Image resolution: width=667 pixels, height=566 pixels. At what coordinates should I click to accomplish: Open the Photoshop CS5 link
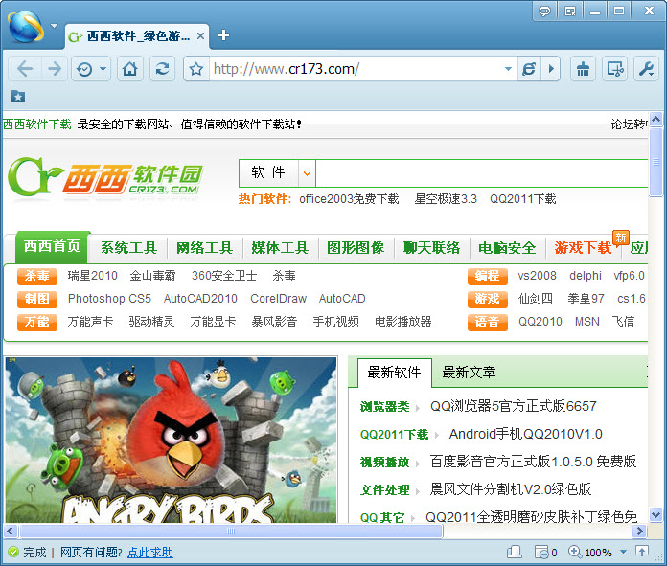click(109, 299)
